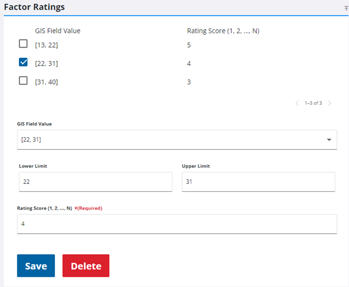Go to next page of ratings
Screen dimensions: 349x287
[x=330, y=103]
